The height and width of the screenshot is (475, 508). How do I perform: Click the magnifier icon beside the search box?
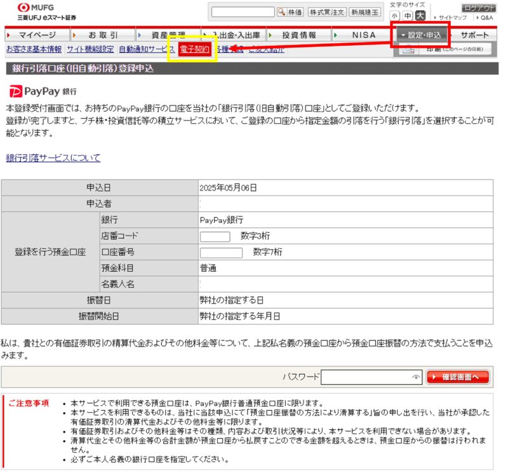click(281, 12)
